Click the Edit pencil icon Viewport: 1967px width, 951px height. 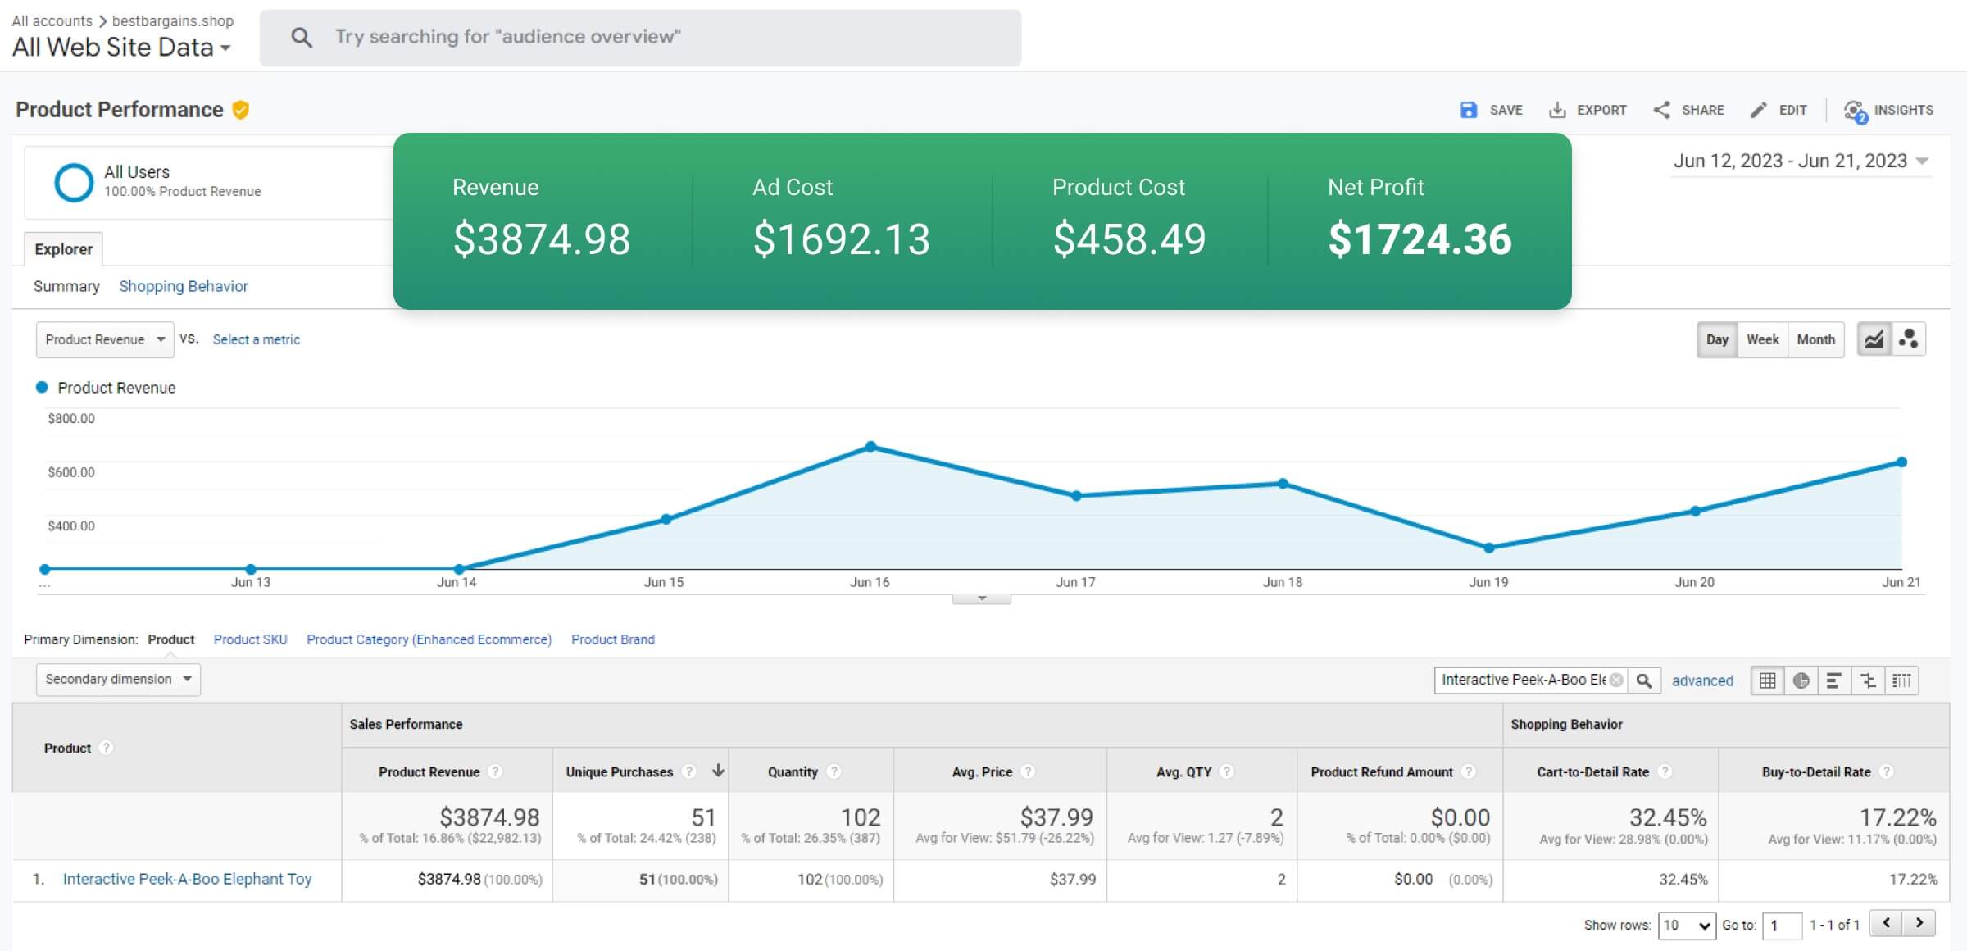tap(1758, 110)
